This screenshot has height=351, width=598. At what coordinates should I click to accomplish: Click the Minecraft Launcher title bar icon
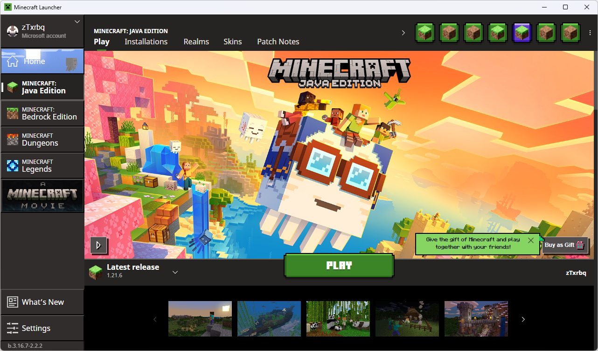pyautogui.click(x=7, y=7)
